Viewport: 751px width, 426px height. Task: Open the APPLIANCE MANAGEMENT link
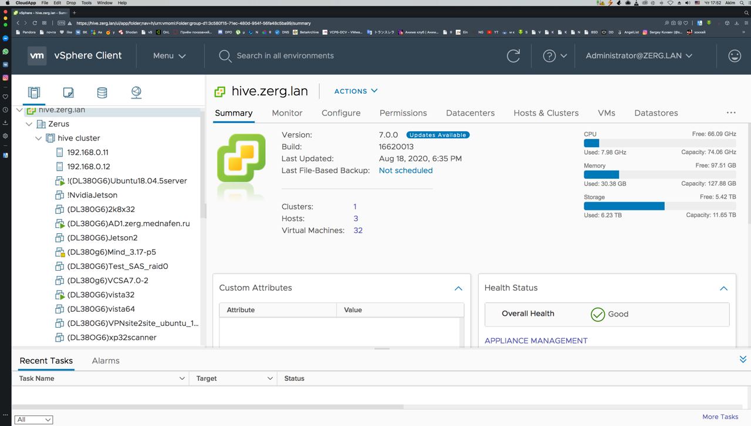pyautogui.click(x=536, y=340)
